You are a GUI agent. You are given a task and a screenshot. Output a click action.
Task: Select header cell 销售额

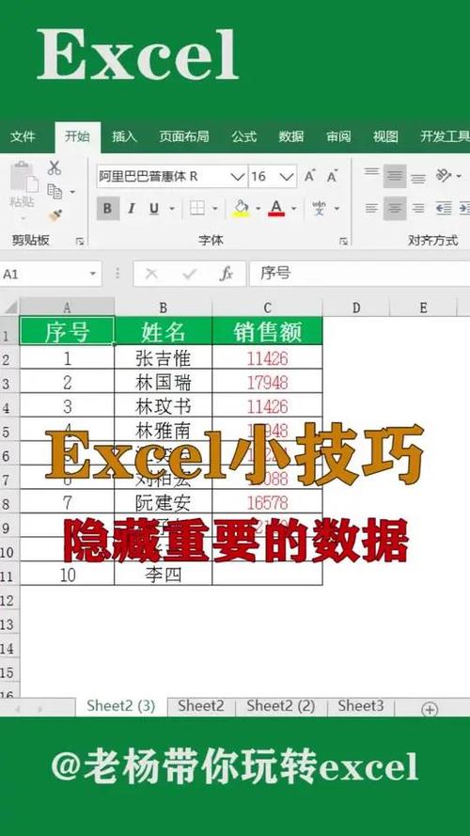click(x=268, y=331)
